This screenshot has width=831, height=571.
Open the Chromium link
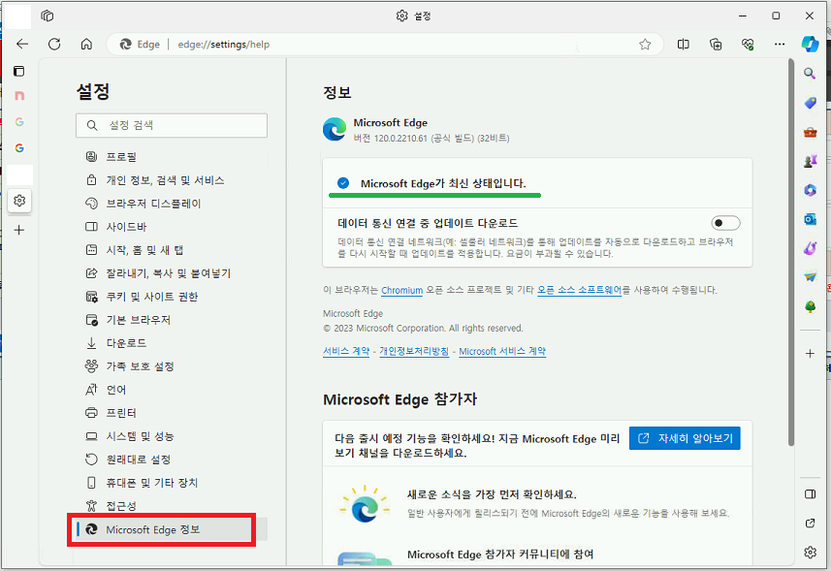pyautogui.click(x=401, y=290)
